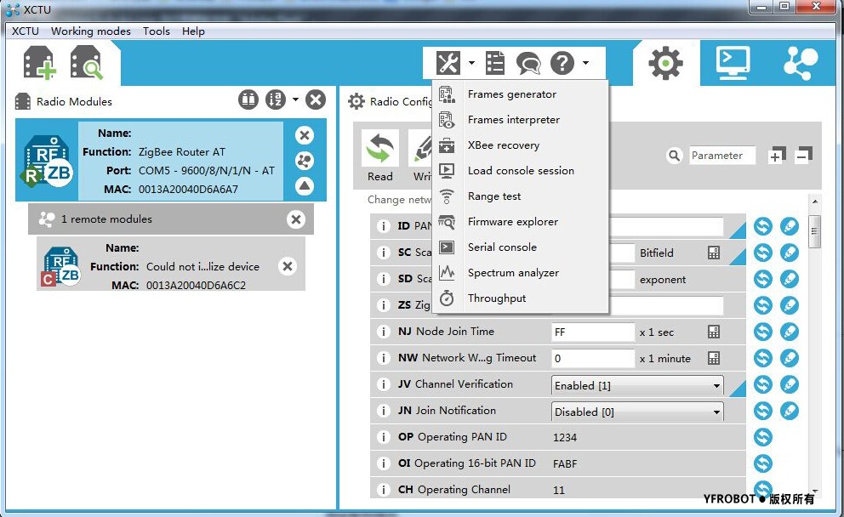Image resolution: width=844 pixels, height=517 pixels.
Task: Collapse the local module's remote list
Action: 305,186
